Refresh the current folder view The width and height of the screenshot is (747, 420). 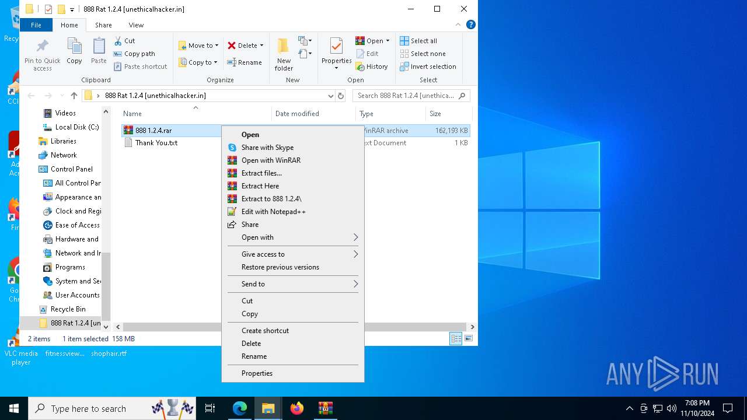tap(341, 96)
